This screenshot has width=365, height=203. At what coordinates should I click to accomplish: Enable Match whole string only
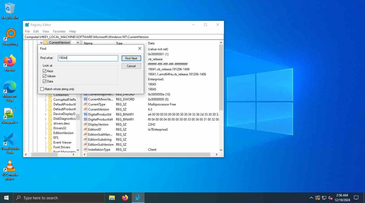[x=42, y=89]
